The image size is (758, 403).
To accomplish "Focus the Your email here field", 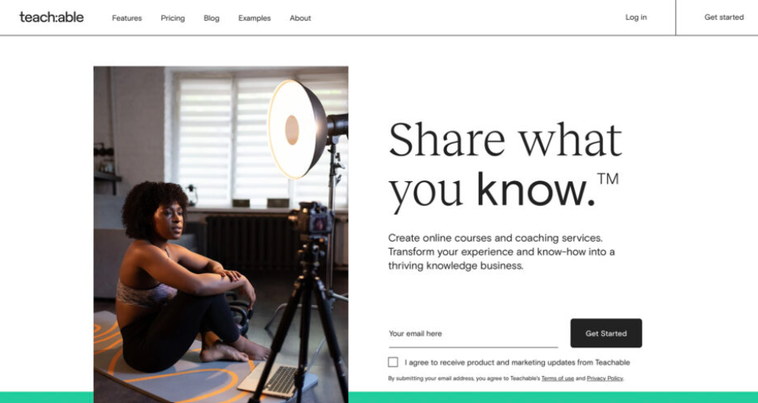I will tap(472, 333).
